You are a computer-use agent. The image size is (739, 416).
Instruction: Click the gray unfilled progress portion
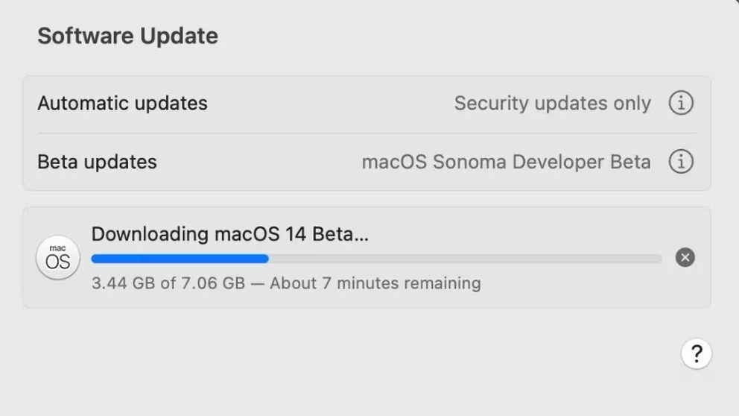465,259
